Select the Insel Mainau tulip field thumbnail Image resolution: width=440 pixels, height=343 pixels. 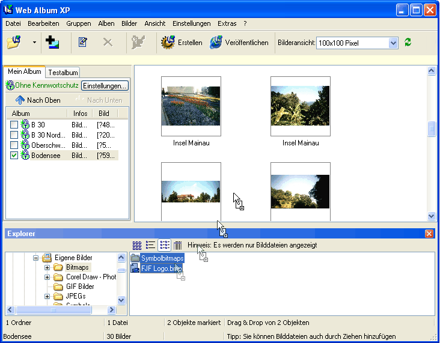coord(191,106)
